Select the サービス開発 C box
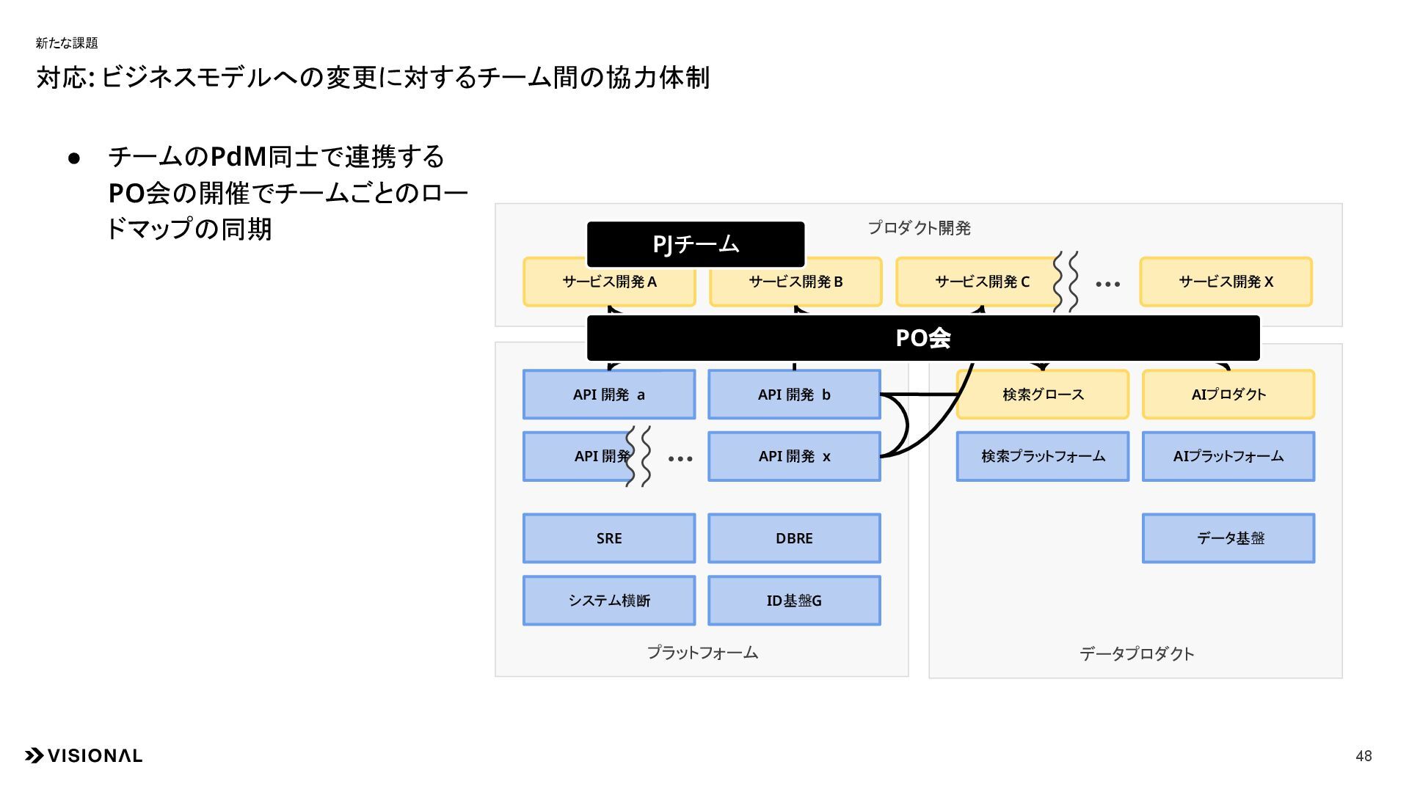 (976, 282)
